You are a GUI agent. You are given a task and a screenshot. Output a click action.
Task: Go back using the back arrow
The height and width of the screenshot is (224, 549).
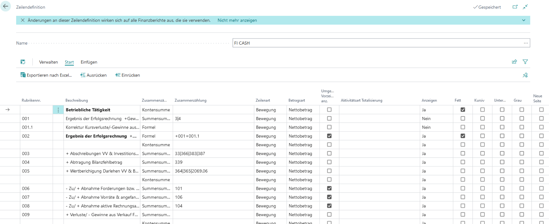[x=5, y=6]
